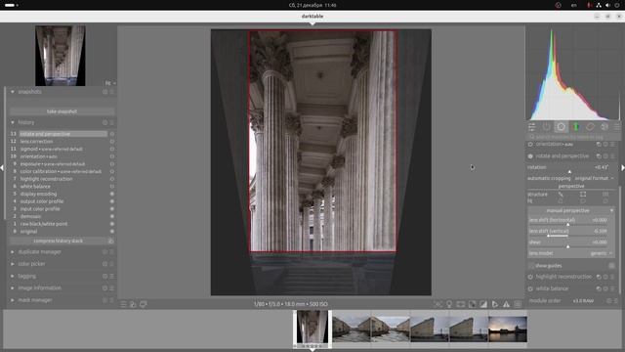Toggle the orientation module on or off
This screenshot has height=352, width=625.
click(x=530, y=145)
